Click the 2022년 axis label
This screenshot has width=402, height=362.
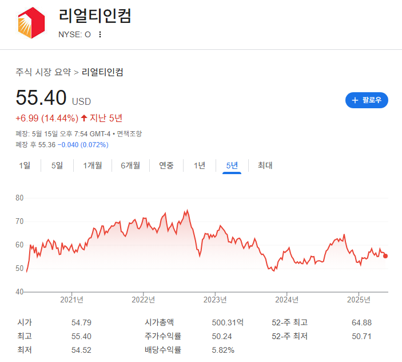pos(143,300)
